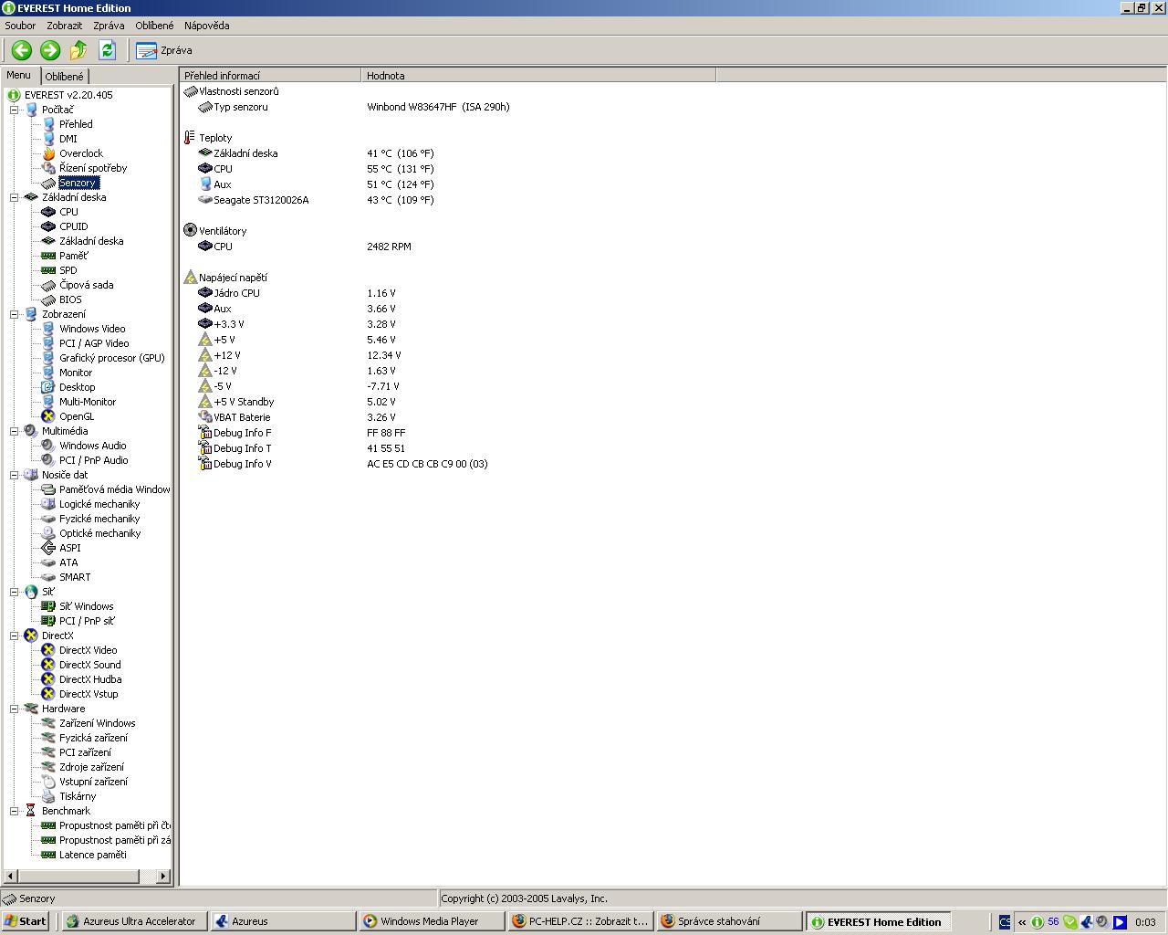Click the Windows Audio speaker icon
The image size is (1168, 935).
(48, 446)
